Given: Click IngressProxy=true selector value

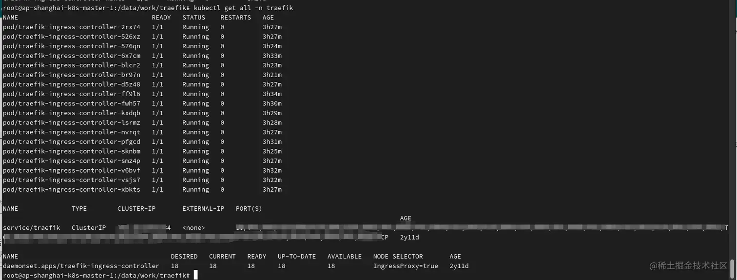Looking at the screenshot, I should point(406,266).
